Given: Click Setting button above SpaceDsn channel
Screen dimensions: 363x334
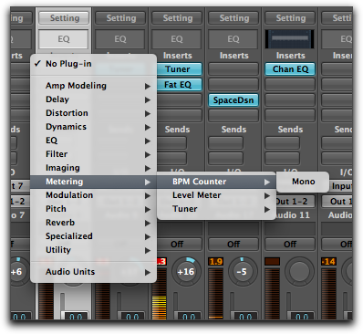Looking at the screenshot, I should 233,18.
